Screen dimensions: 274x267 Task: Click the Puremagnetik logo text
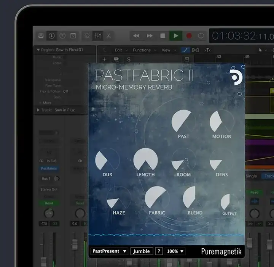click(x=221, y=251)
